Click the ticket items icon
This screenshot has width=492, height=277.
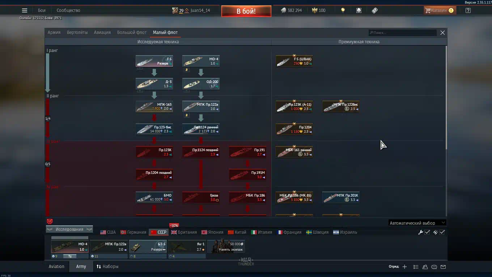pyautogui.click(x=375, y=10)
